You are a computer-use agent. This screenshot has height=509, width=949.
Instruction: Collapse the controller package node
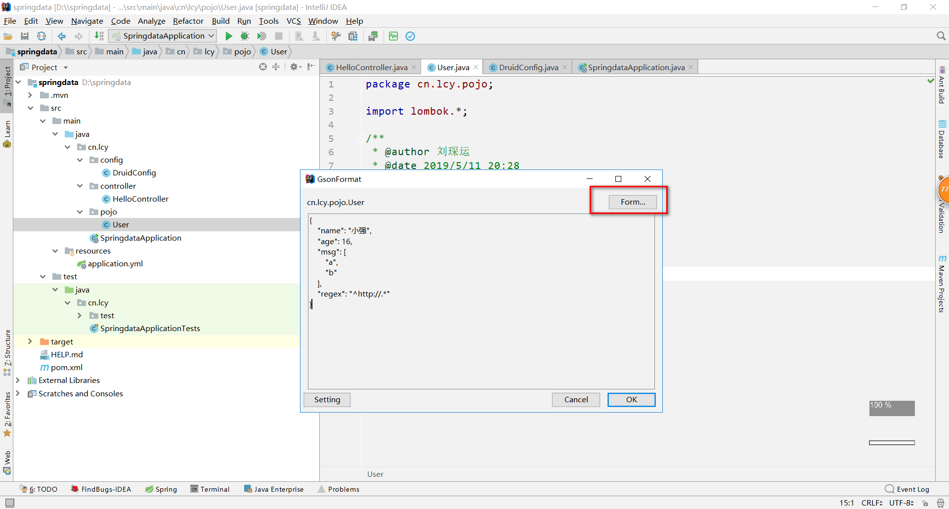[x=80, y=186]
